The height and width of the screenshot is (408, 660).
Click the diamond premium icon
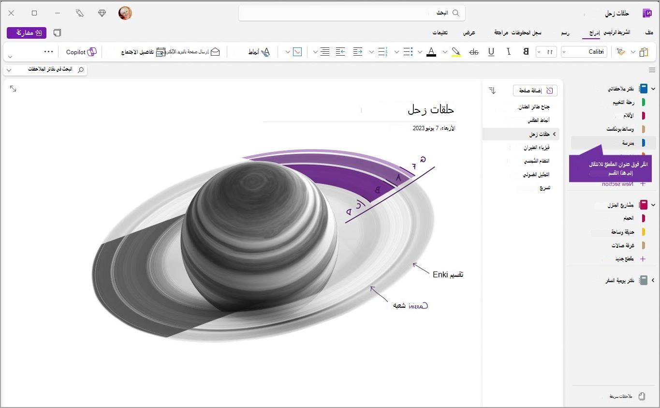click(102, 13)
